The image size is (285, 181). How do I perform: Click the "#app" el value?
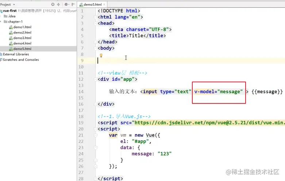[x=140, y=141]
